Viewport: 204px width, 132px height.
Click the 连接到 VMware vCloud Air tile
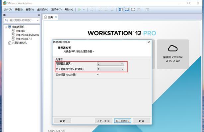click(172, 54)
